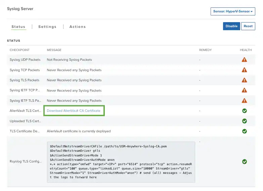Select the 'Syslog IETF TCP P...' checkpoint cell

click(25, 90)
